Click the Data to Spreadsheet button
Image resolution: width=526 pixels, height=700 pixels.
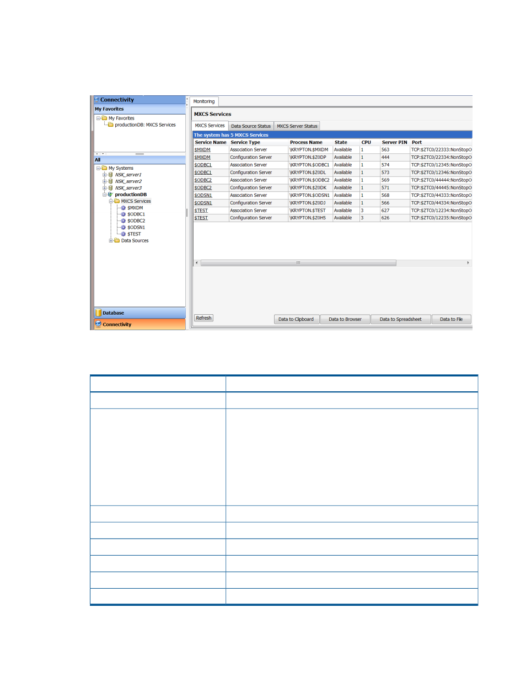point(400,319)
